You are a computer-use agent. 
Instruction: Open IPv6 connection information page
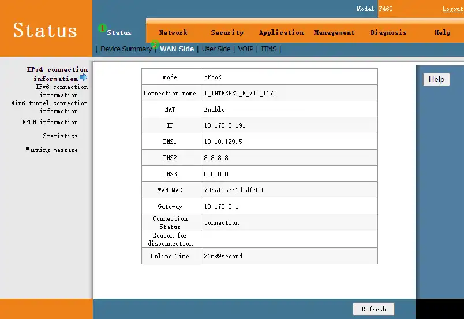(61, 91)
